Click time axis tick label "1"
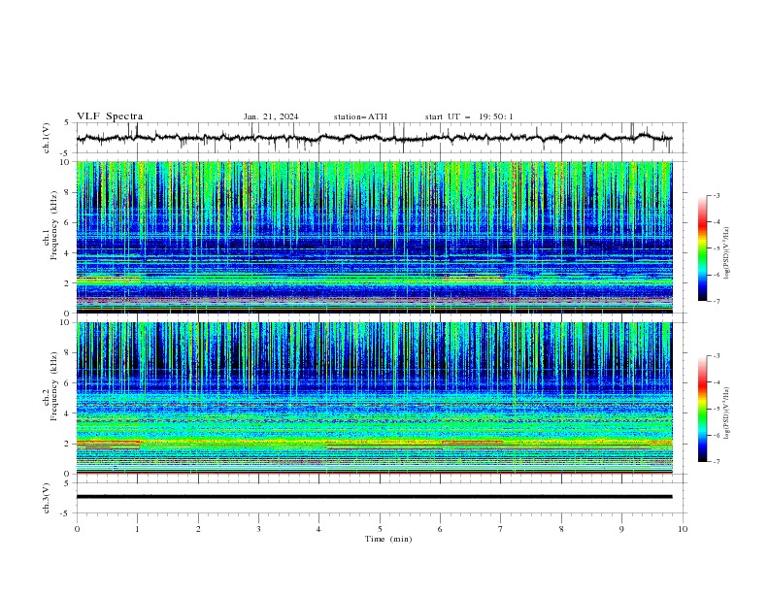This screenshot has height=594, width=769. [x=137, y=529]
